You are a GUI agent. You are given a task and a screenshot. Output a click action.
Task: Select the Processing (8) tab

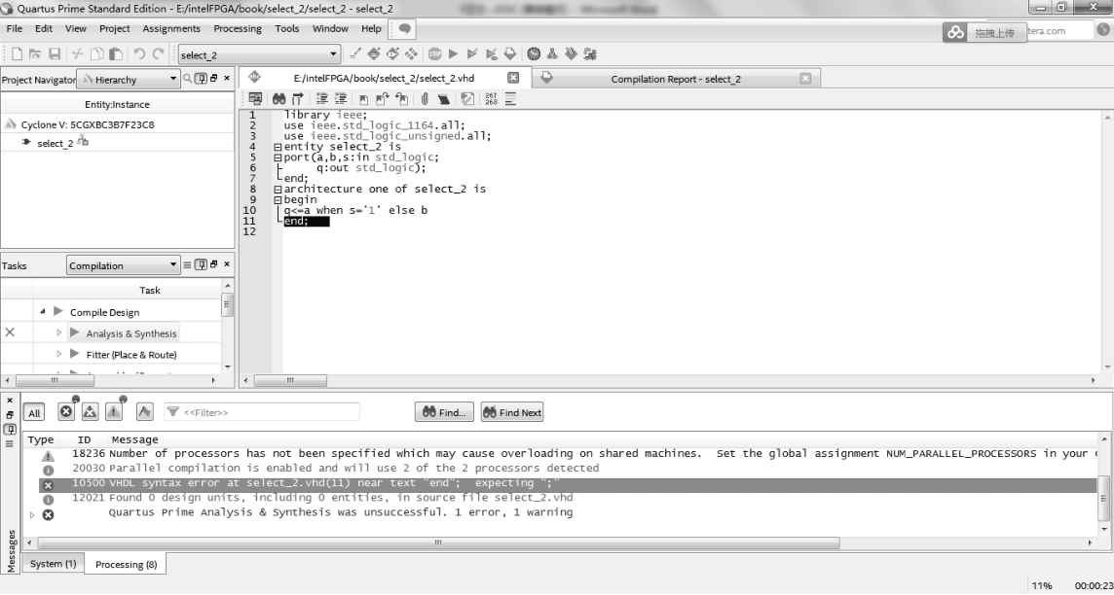[x=126, y=565]
